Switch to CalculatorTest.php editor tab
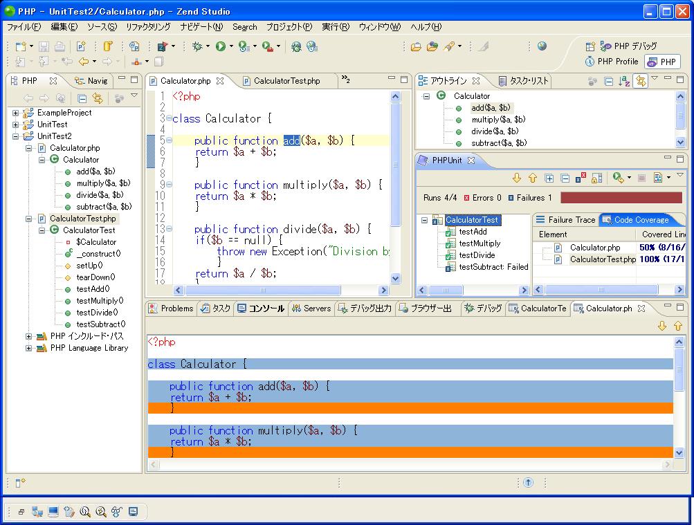694x525 pixels. 286,81
